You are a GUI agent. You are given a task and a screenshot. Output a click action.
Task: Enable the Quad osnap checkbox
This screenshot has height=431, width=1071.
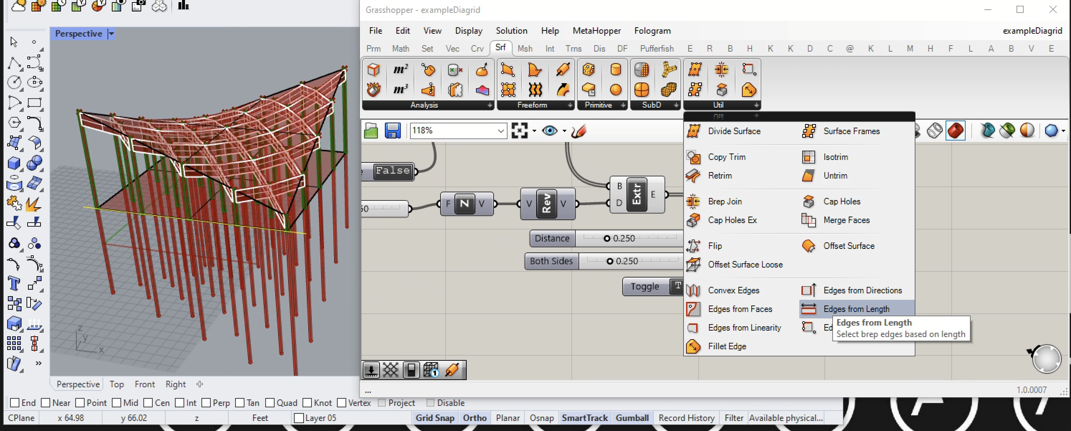270,403
